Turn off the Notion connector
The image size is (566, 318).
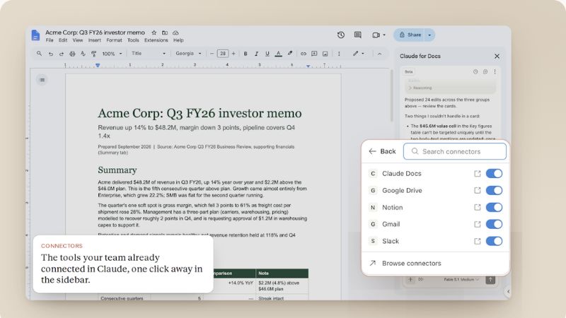point(494,207)
